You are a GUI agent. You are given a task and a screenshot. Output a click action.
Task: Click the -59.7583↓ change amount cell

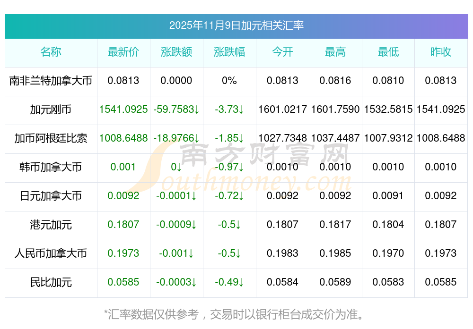pyautogui.click(x=176, y=110)
